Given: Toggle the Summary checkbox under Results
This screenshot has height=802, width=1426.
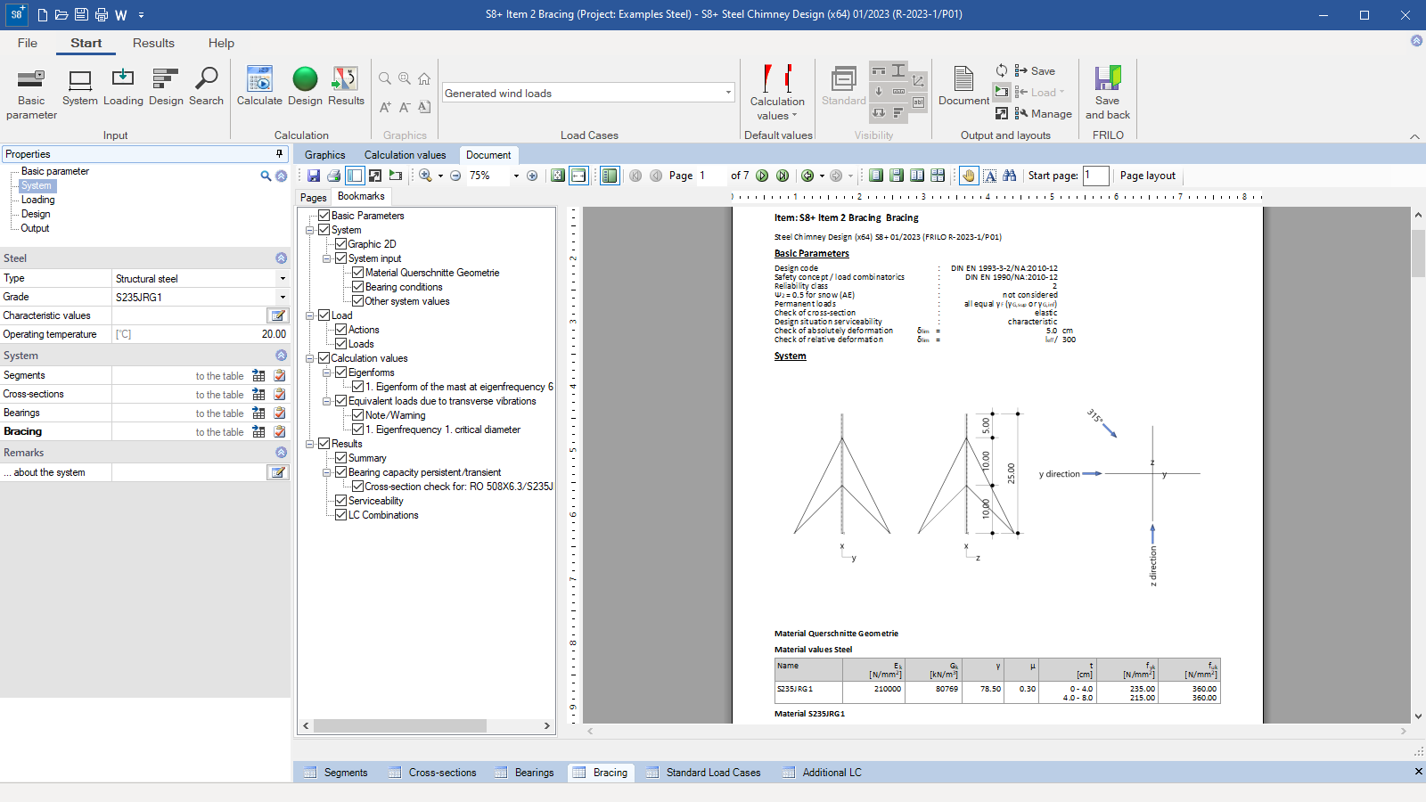Looking at the screenshot, I should pos(340,458).
